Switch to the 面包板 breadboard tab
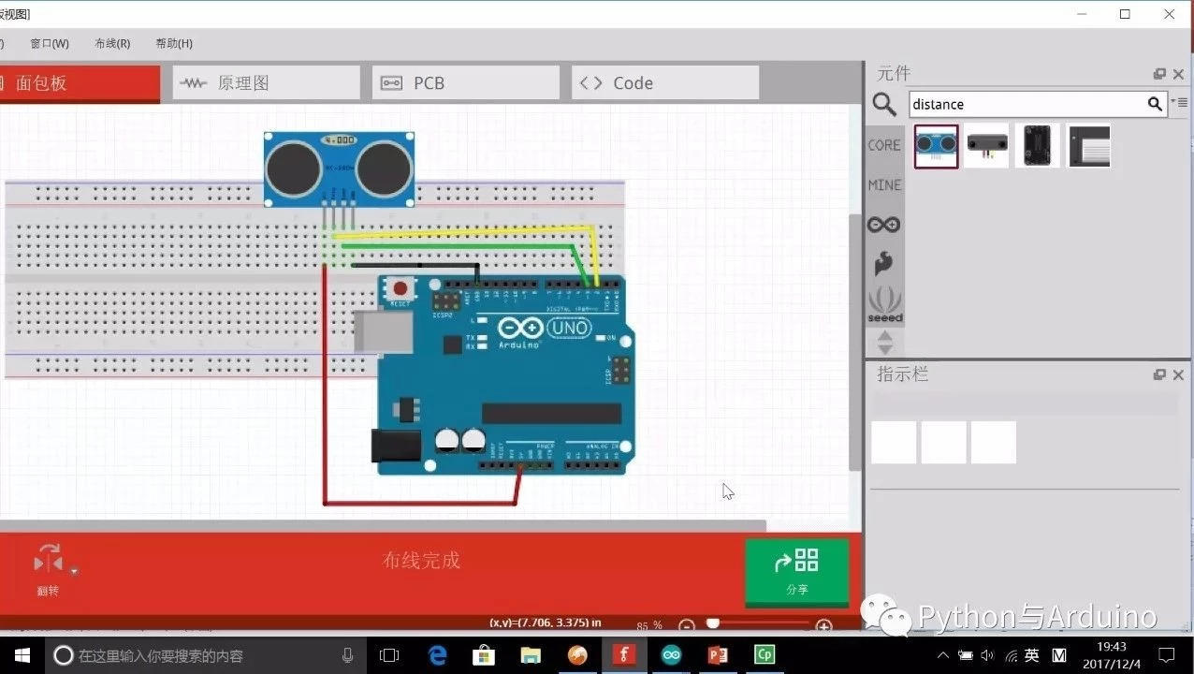Screen dimensions: 1194x674 click(80, 83)
